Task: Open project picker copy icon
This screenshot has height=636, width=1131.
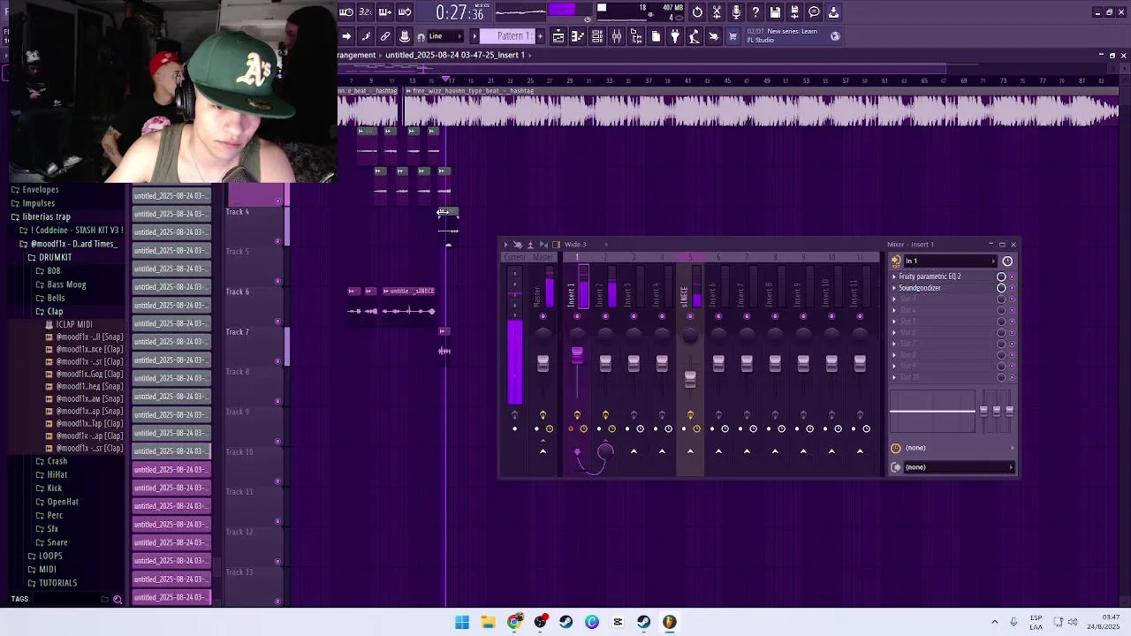Action: point(656,36)
